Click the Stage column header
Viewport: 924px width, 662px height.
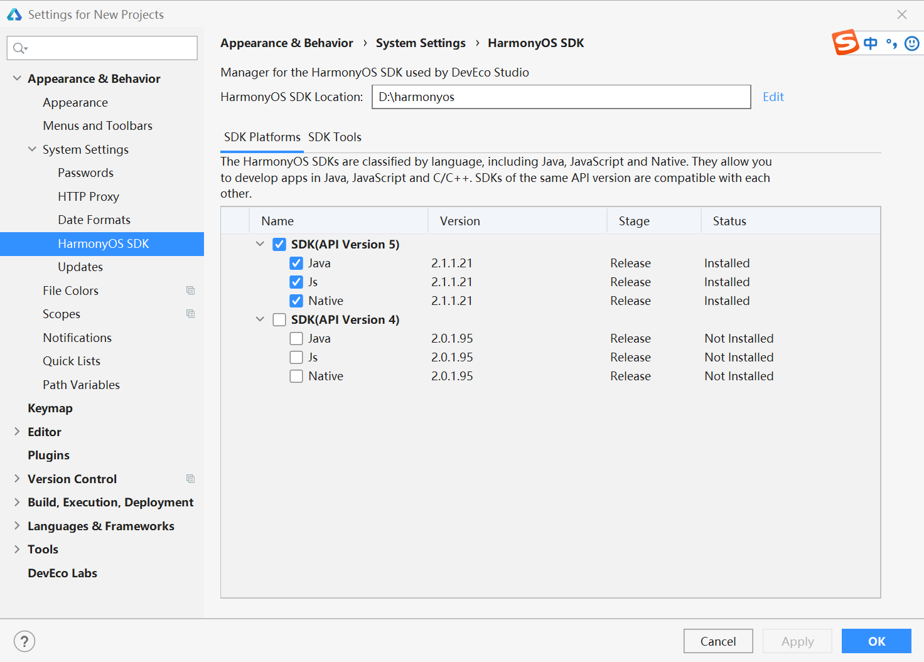click(x=654, y=221)
